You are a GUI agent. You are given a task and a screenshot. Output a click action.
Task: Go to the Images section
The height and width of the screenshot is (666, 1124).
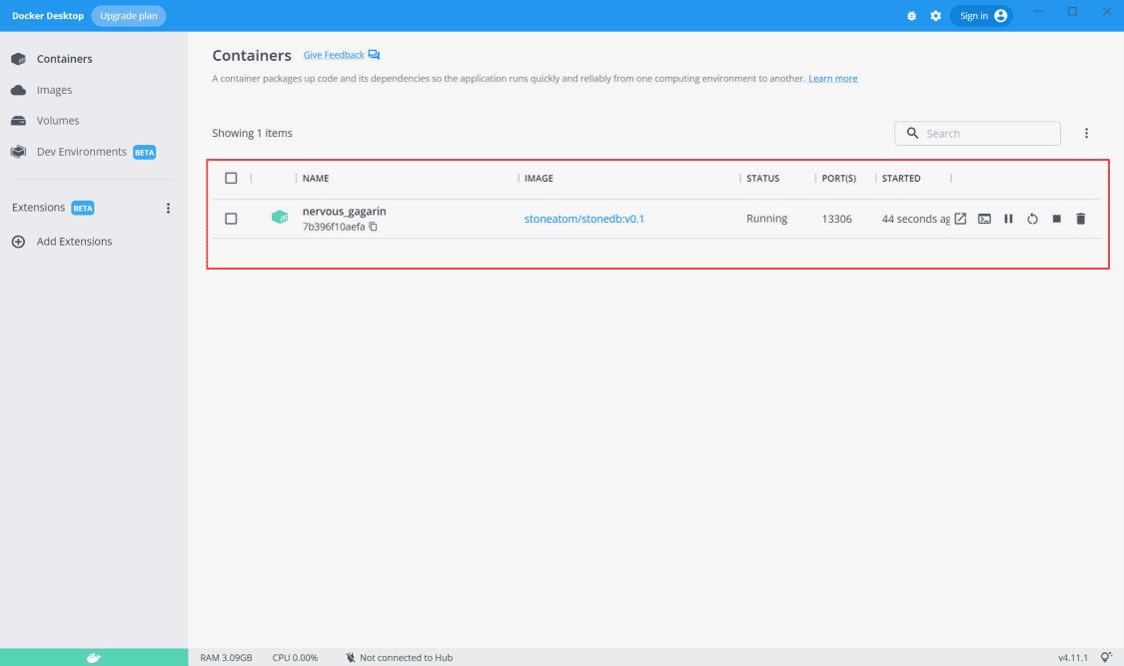(54, 90)
